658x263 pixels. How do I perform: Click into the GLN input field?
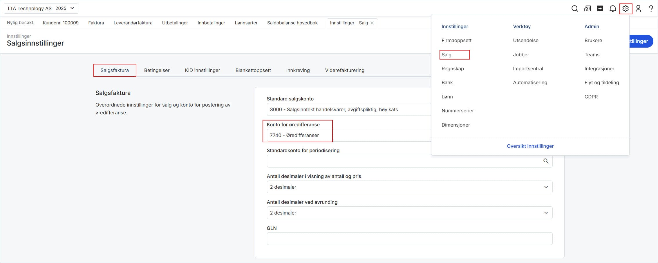(x=409, y=239)
